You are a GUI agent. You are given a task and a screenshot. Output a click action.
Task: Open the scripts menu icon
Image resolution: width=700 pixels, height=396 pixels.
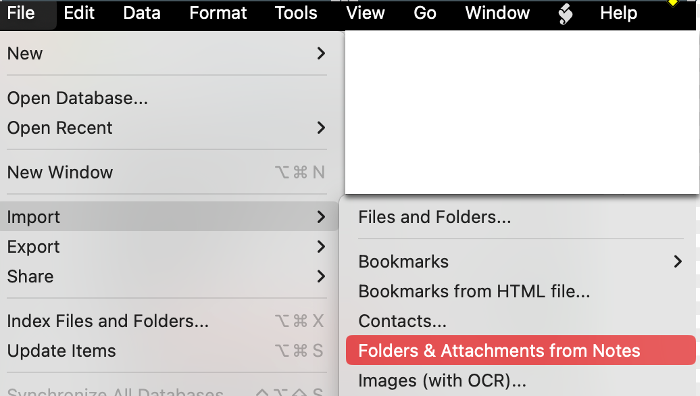point(566,14)
